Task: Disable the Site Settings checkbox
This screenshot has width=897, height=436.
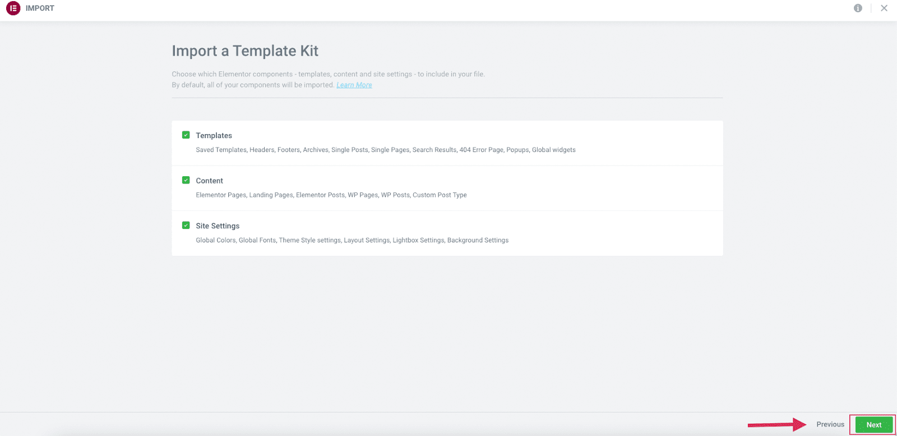Action: 186,226
